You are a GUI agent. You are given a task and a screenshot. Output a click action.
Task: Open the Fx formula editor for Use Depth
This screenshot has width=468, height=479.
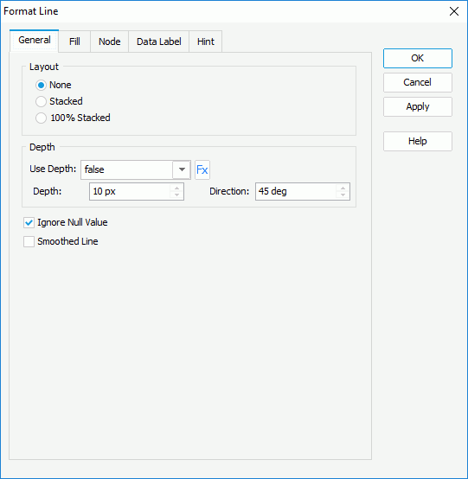(x=202, y=169)
